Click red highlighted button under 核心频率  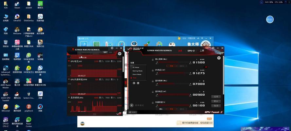(172, 66)
